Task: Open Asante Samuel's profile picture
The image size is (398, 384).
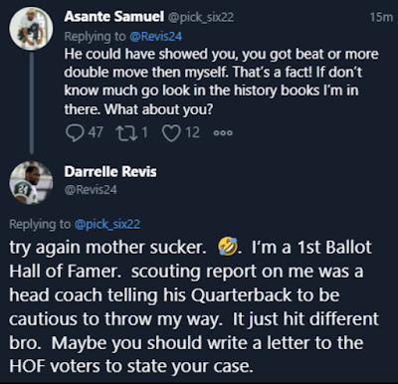Action: 31,29
